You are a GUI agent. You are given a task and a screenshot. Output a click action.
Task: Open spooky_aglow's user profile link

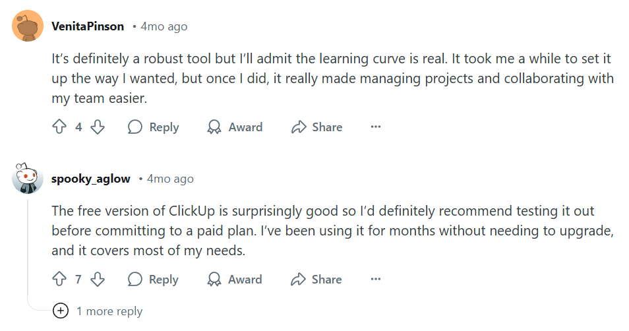pyautogui.click(x=91, y=179)
